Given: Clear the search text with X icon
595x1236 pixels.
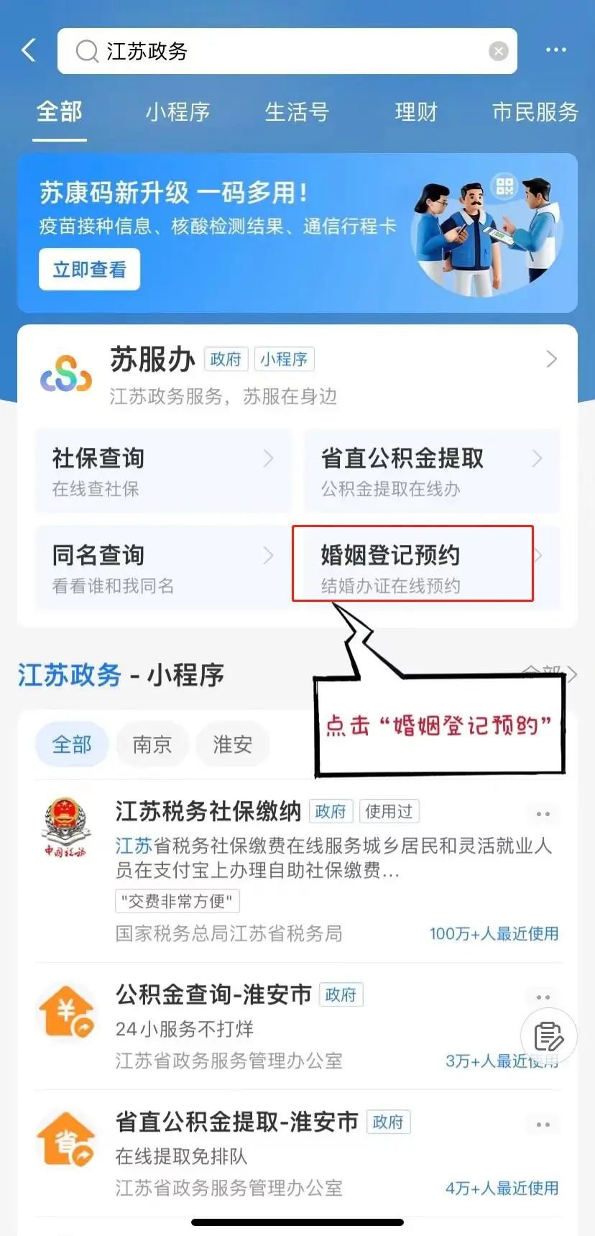Looking at the screenshot, I should click(498, 51).
